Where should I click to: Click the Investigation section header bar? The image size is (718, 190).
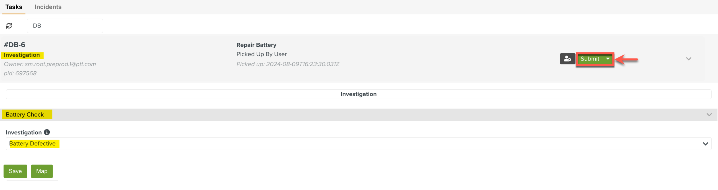point(358,94)
